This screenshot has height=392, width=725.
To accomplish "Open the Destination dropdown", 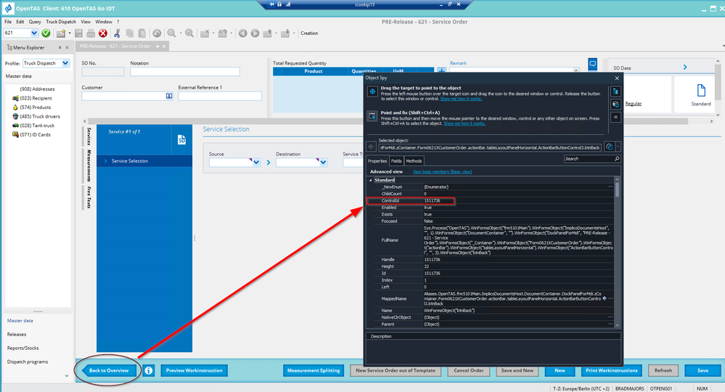I will click(322, 163).
